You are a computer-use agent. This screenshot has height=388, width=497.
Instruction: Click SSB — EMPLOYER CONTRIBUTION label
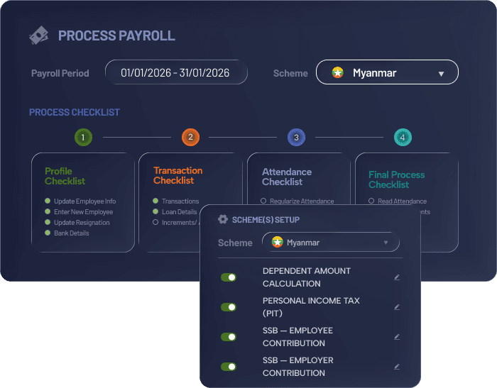(298, 367)
